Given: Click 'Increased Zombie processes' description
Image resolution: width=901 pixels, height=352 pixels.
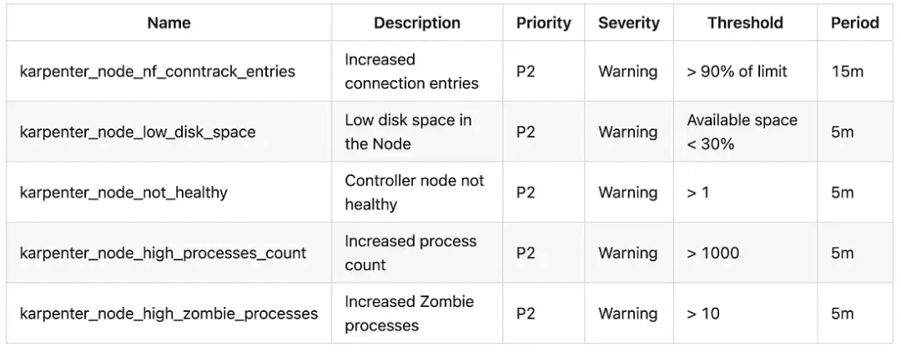Looking at the screenshot, I should click(x=409, y=314).
